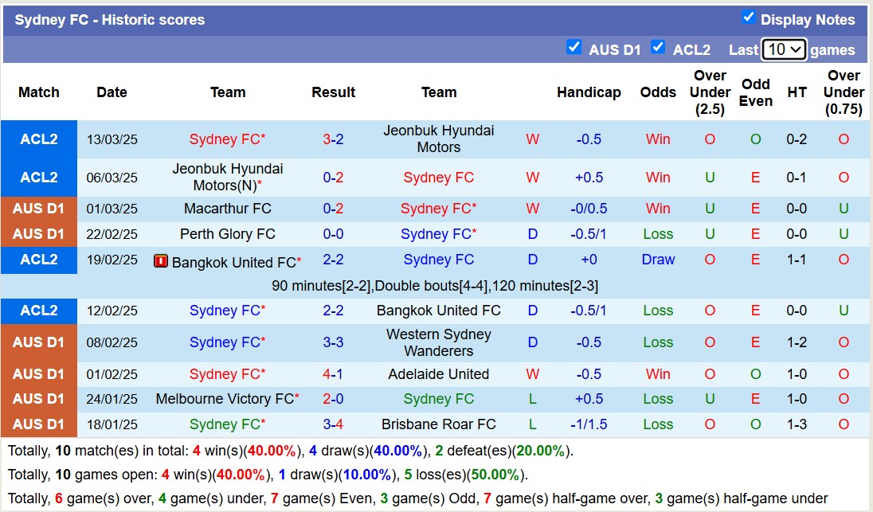
Task: Open the Macarthur FC team link
Action: (x=228, y=209)
